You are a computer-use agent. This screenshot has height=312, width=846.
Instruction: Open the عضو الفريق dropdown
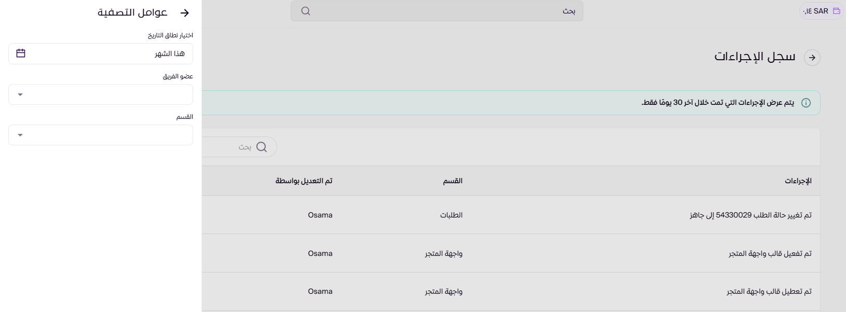click(101, 94)
